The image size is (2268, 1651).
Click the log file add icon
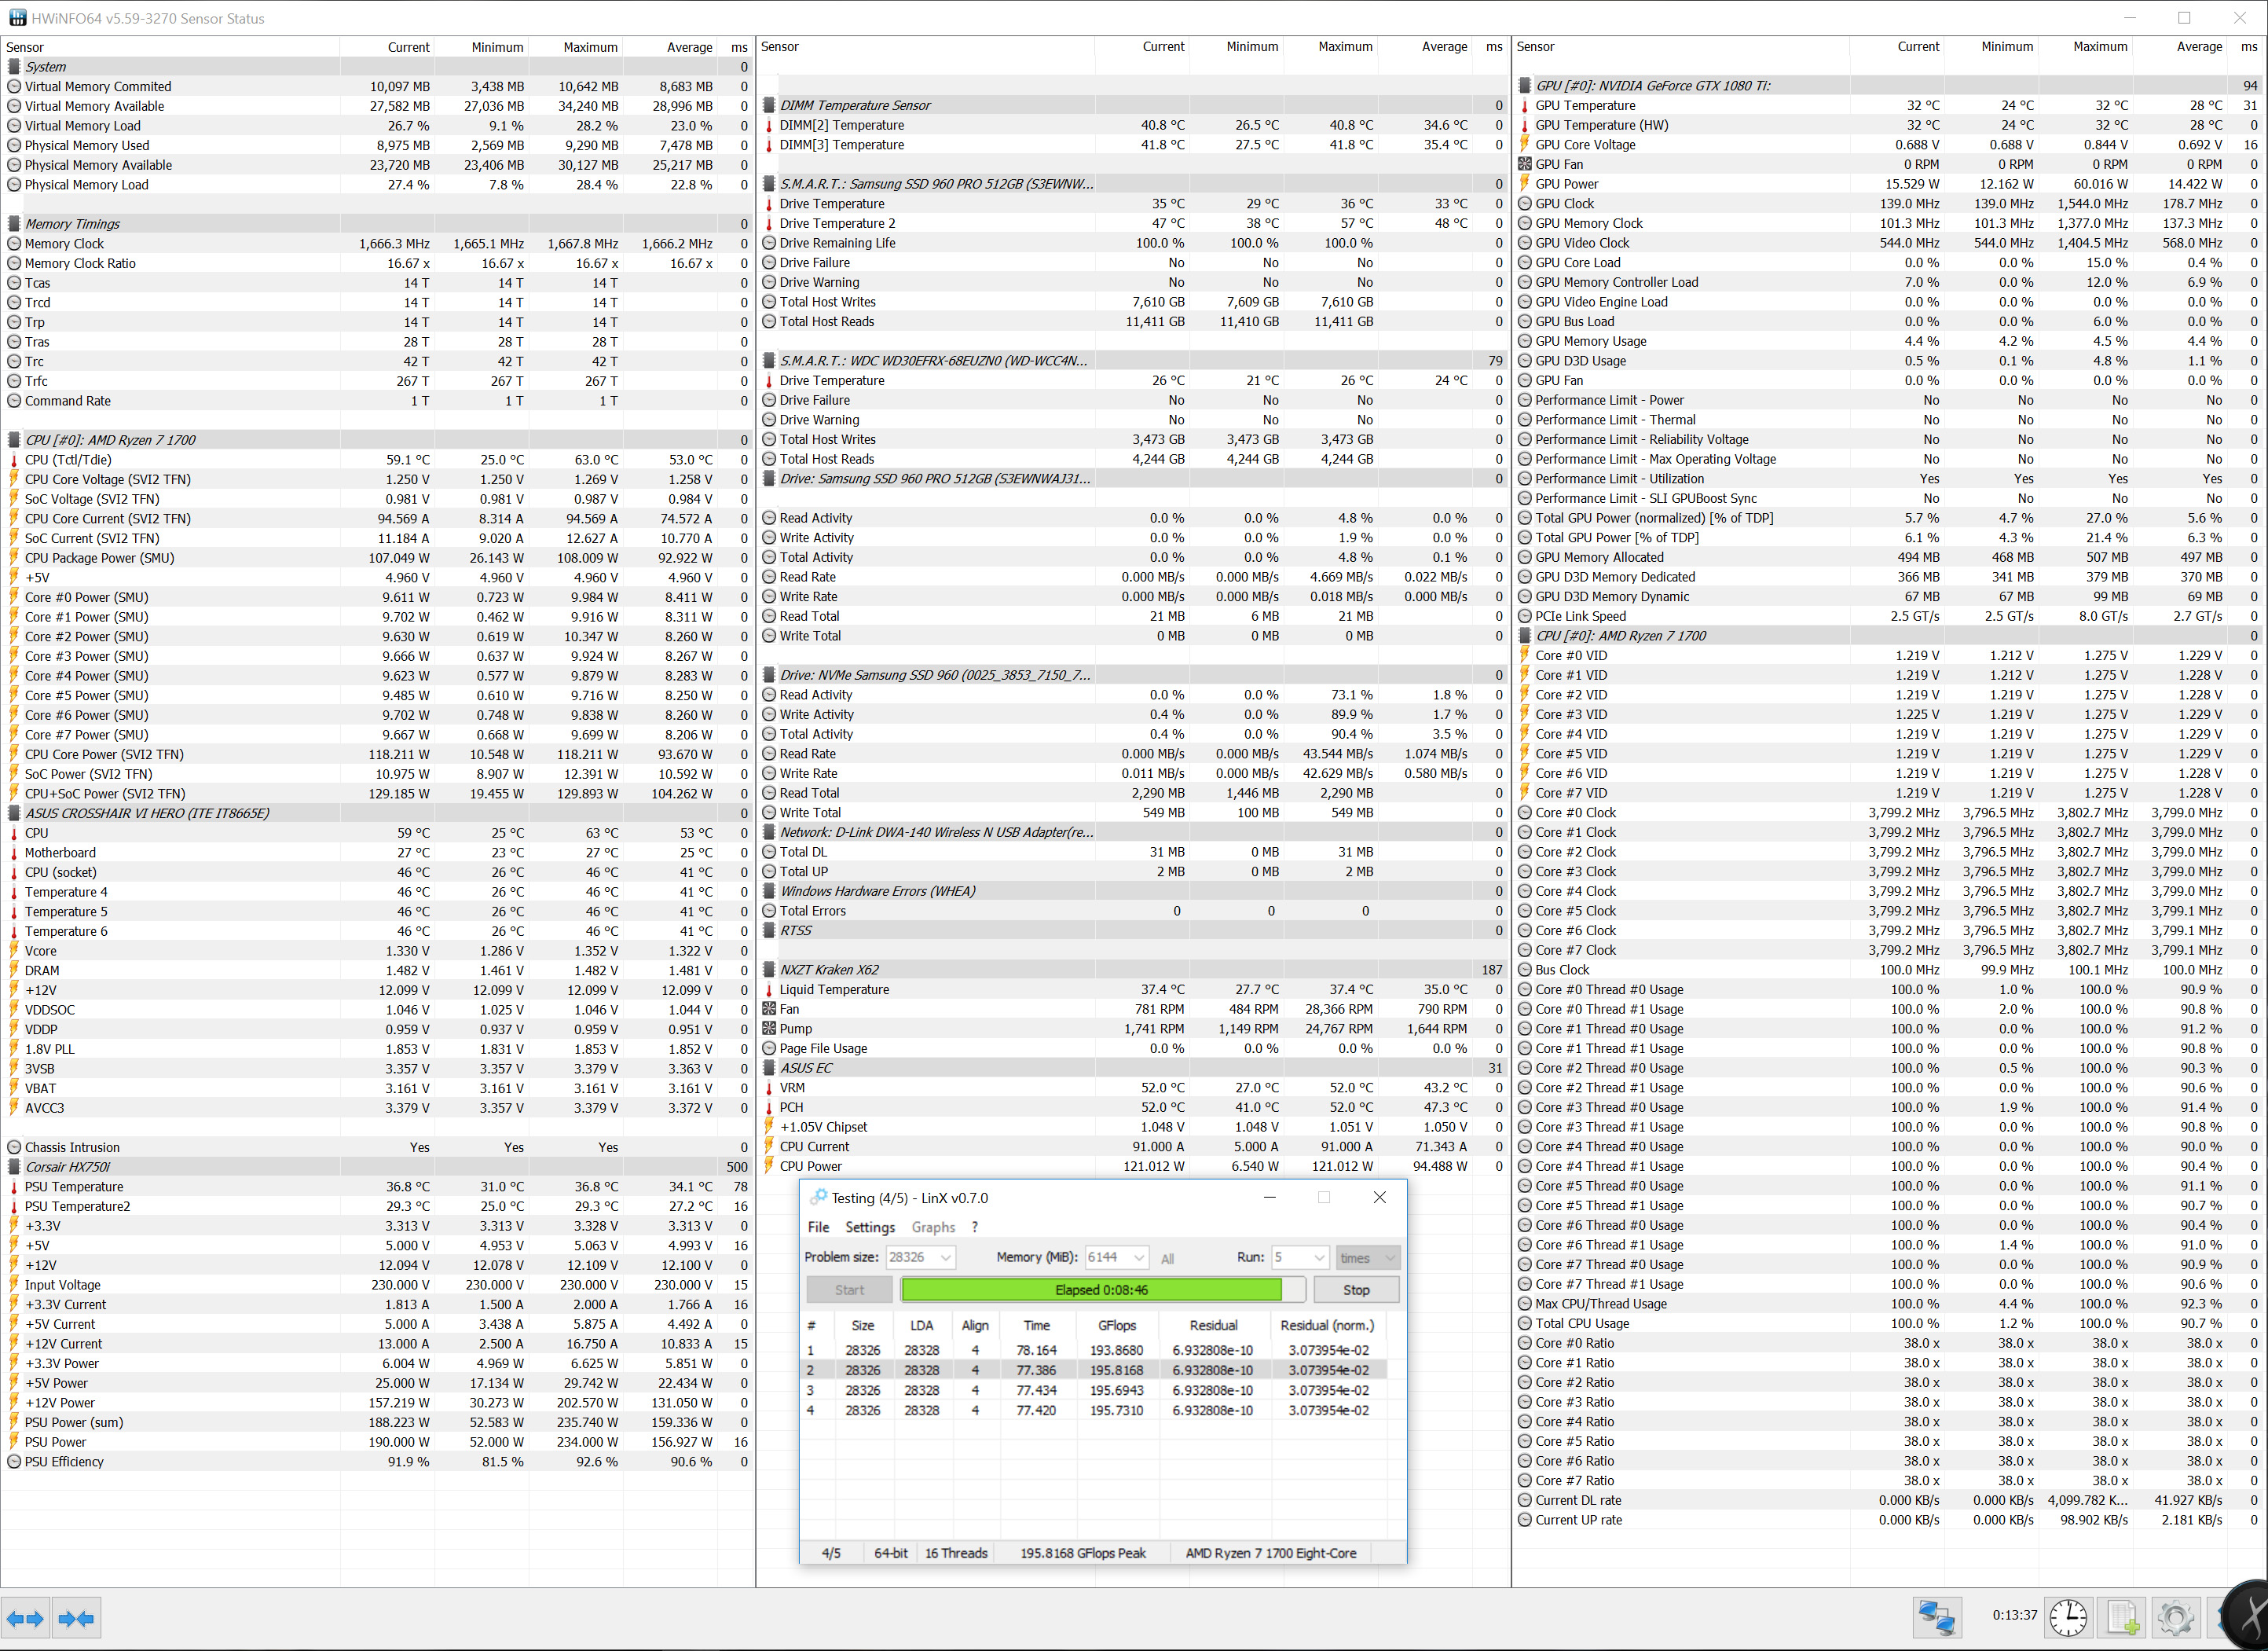pyautogui.click(x=2122, y=1617)
